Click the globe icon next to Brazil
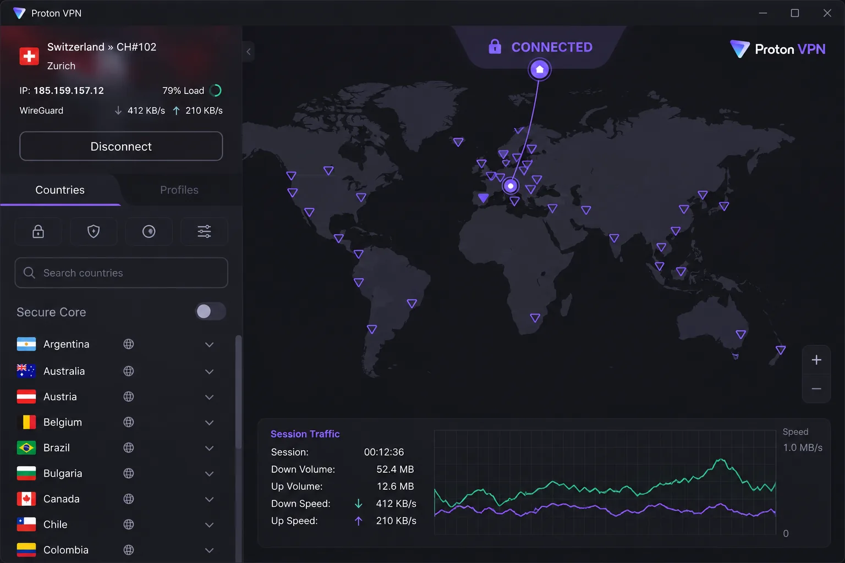This screenshot has width=845, height=563. click(x=129, y=448)
